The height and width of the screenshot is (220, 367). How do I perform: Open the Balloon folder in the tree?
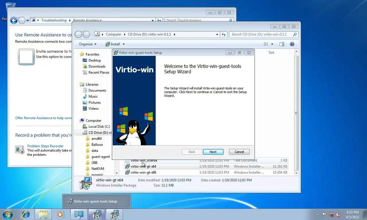[97, 145]
